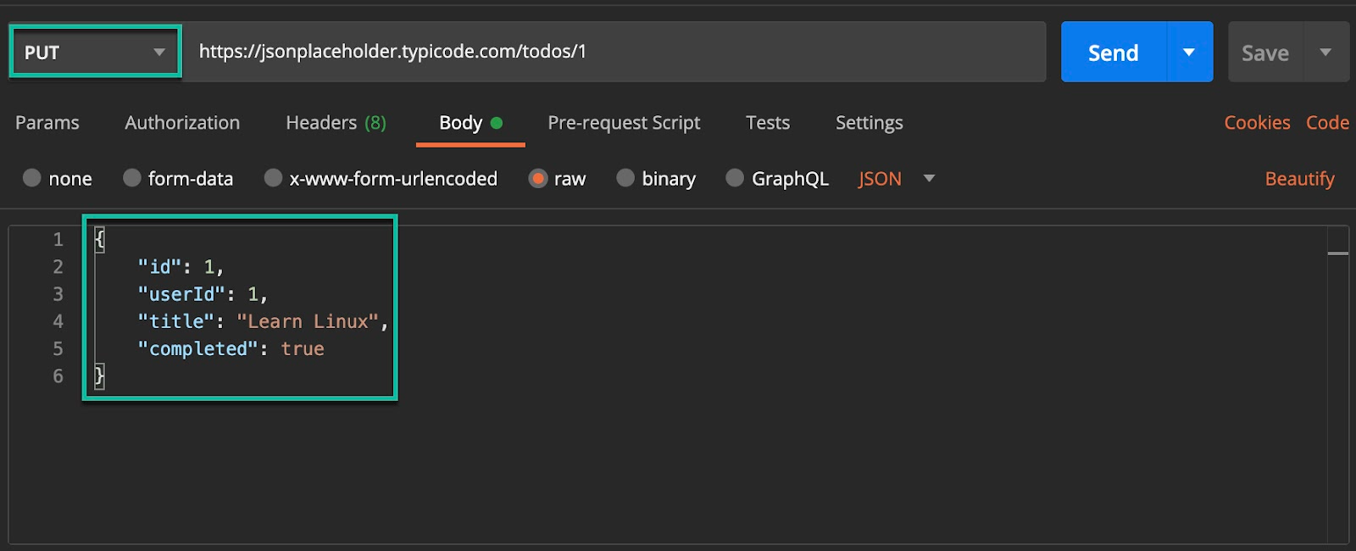Open the Cookies link
This screenshot has width=1356, height=551.
(1257, 123)
